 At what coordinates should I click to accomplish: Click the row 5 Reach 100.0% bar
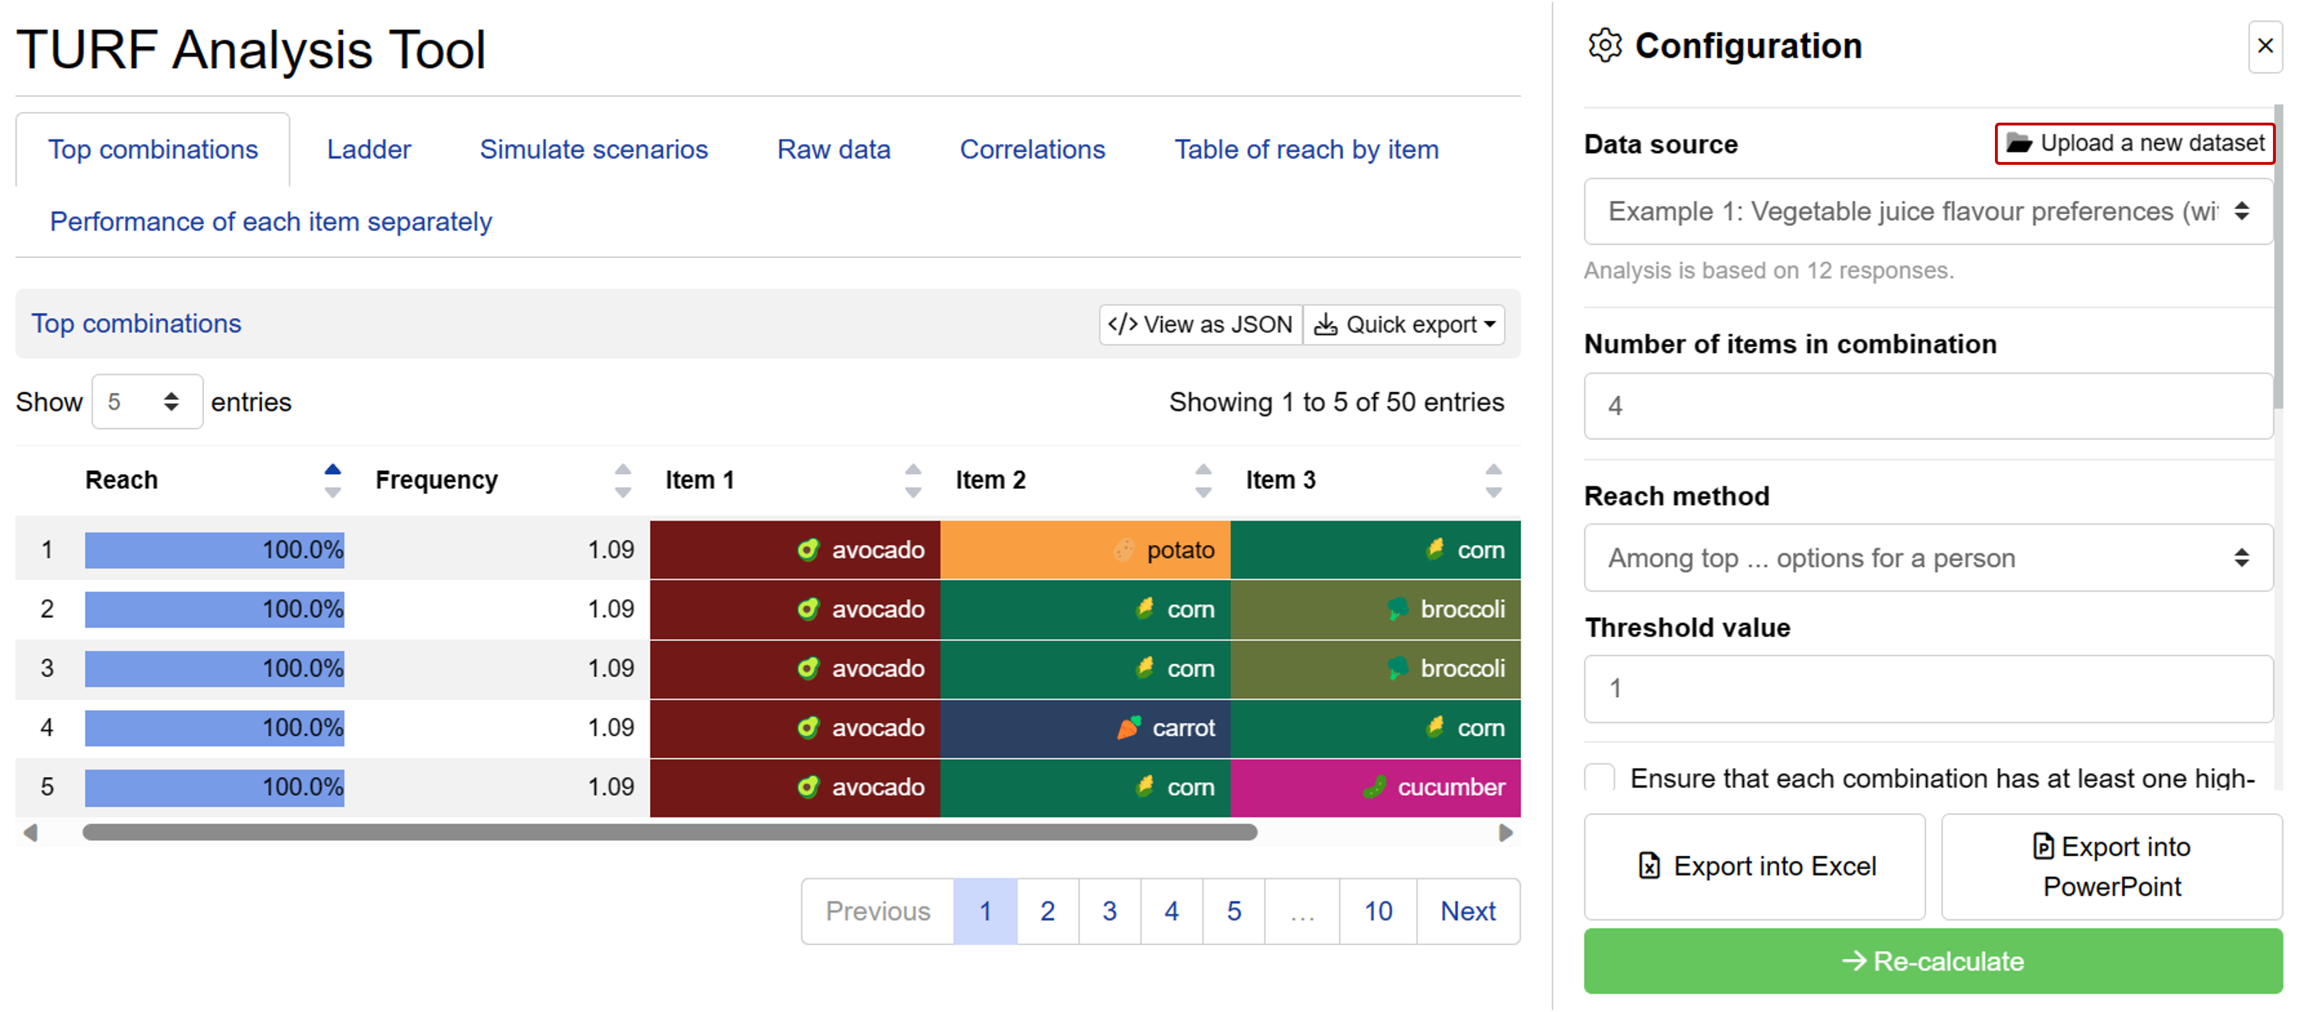point(214,787)
